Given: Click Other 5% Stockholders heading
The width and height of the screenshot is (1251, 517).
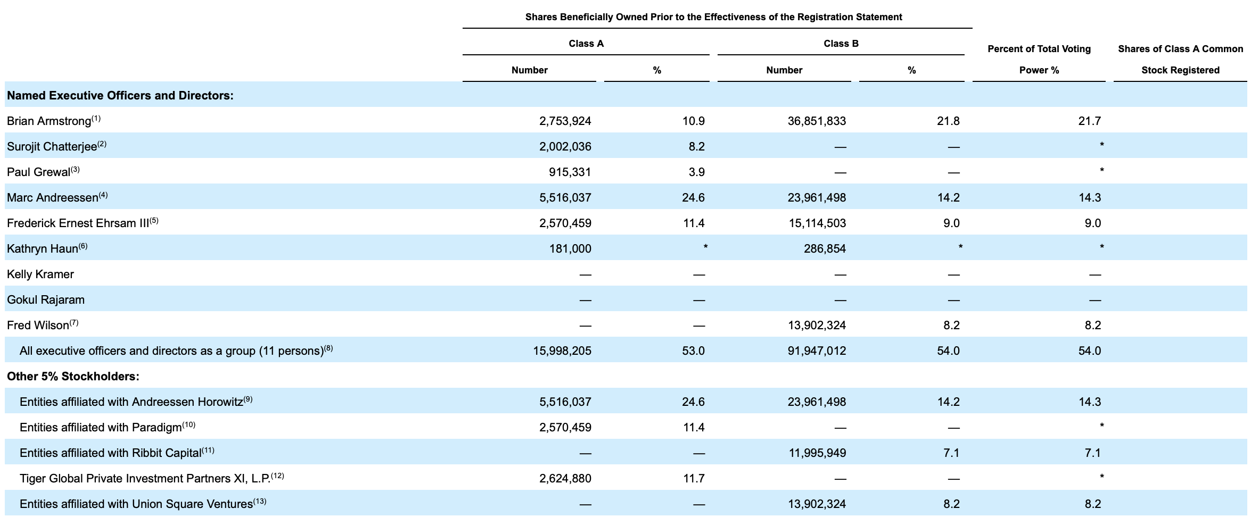Looking at the screenshot, I should (73, 376).
